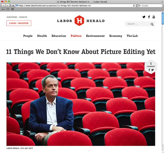
Task: Click the search magnifier icon
Action: (x=152, y=24)
